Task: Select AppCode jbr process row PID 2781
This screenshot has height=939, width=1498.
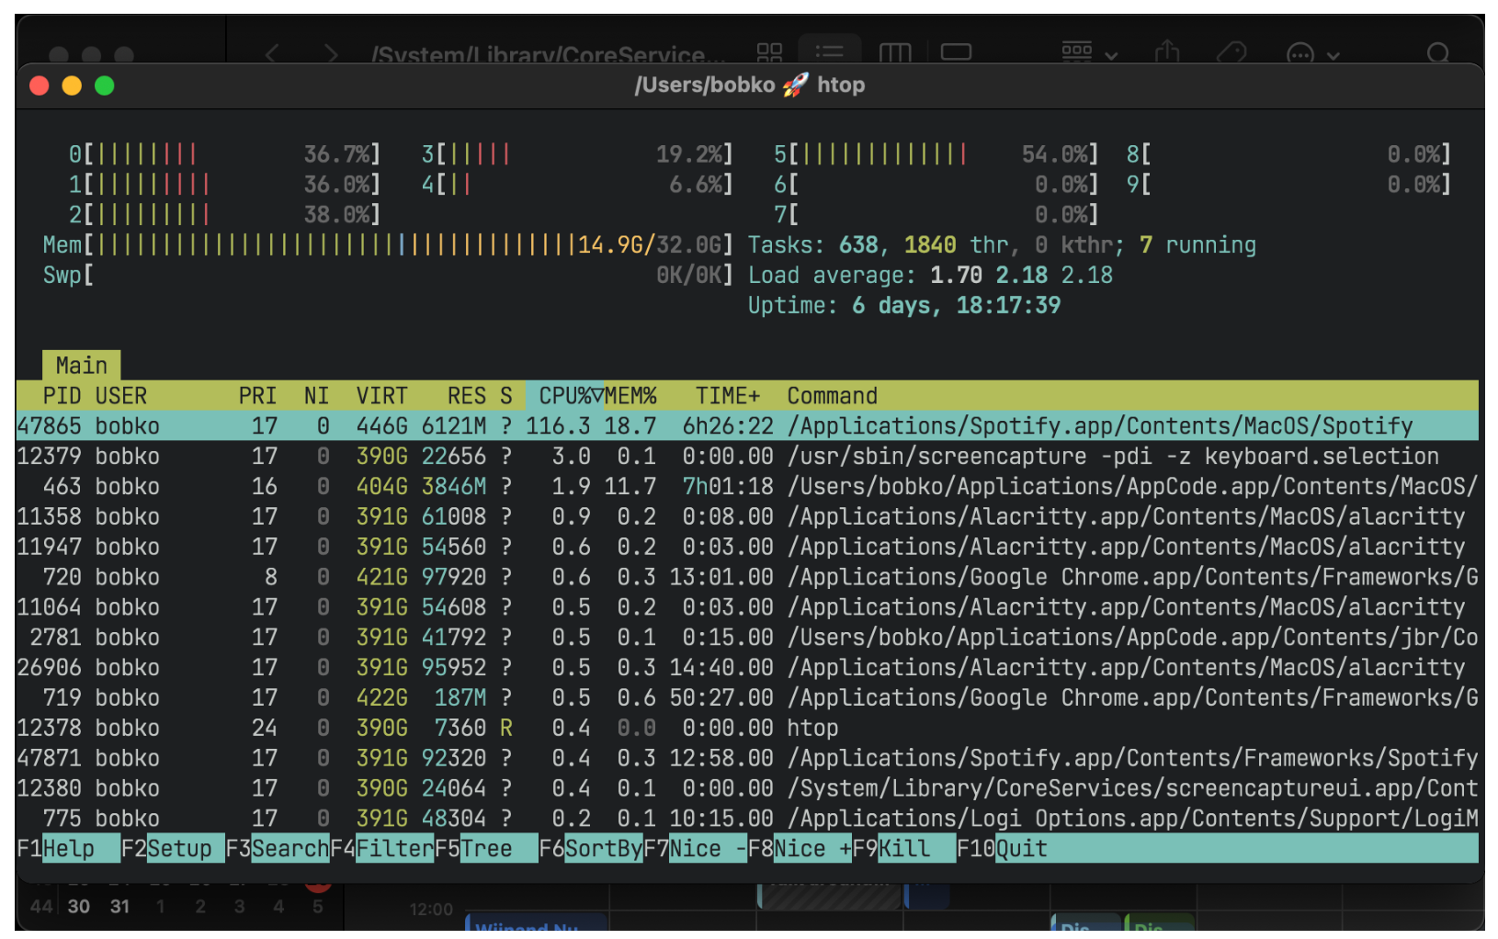Action: click(747, 638)
